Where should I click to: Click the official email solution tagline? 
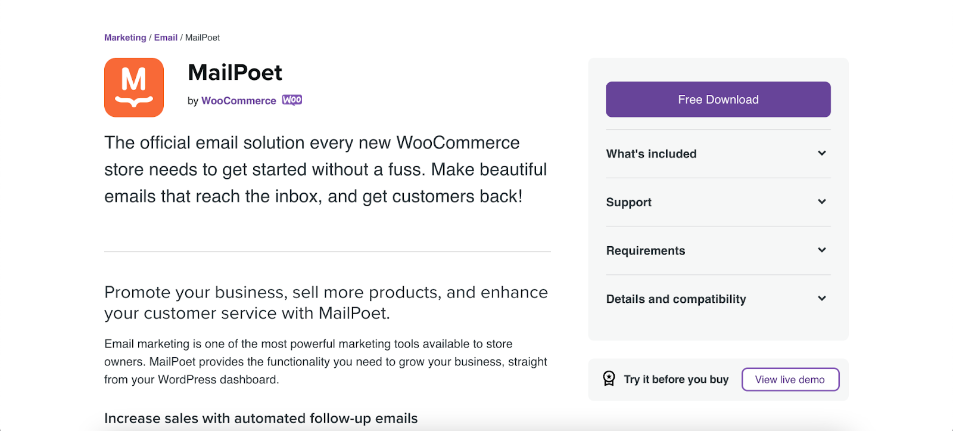(325, 169)
